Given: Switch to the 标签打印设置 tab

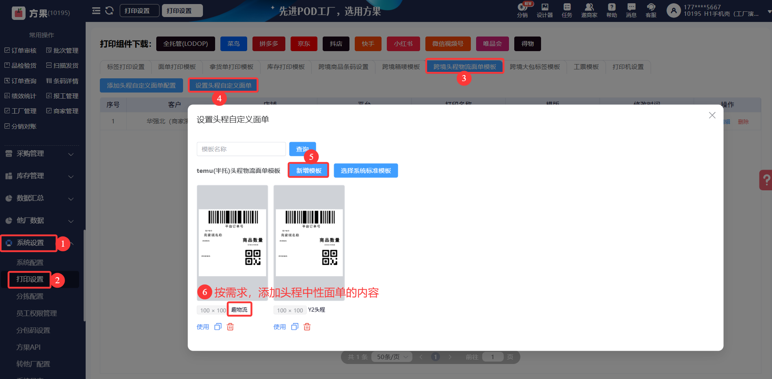Looking at the screenshot, I should click(x=126, y=67).
